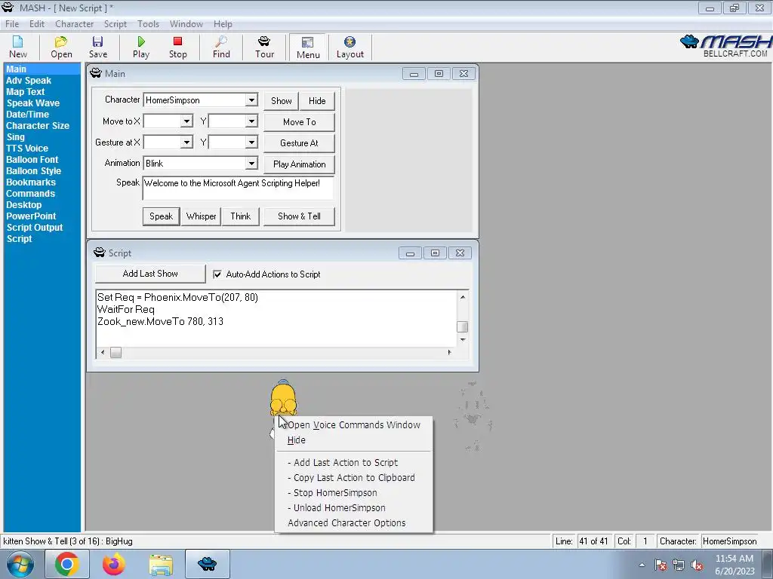Click the Script vertical scrollbar thumb
The width and height of the screenshot is (773, 579).
click(463, 327)
